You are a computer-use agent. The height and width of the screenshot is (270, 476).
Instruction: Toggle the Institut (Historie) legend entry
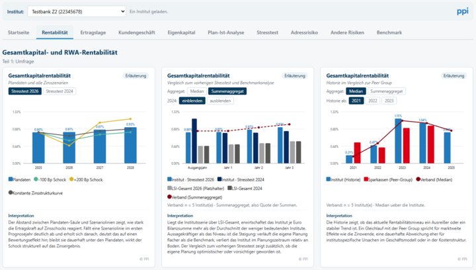click(343, 179)
